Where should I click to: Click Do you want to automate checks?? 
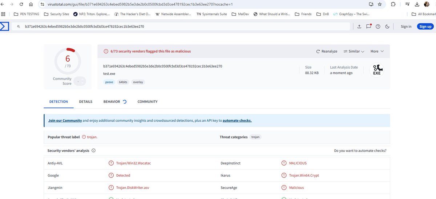tap(360, 150)
